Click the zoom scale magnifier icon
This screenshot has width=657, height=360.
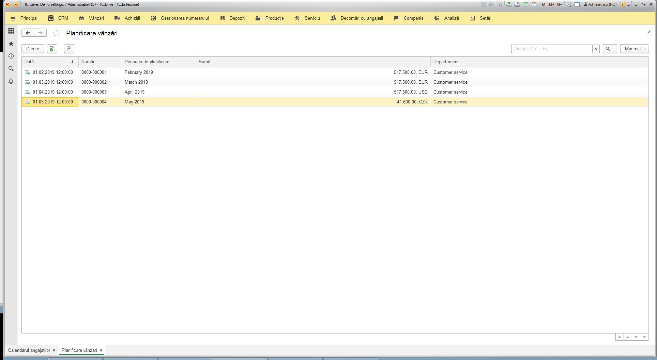pyautogui.click(x=569, y=4)
